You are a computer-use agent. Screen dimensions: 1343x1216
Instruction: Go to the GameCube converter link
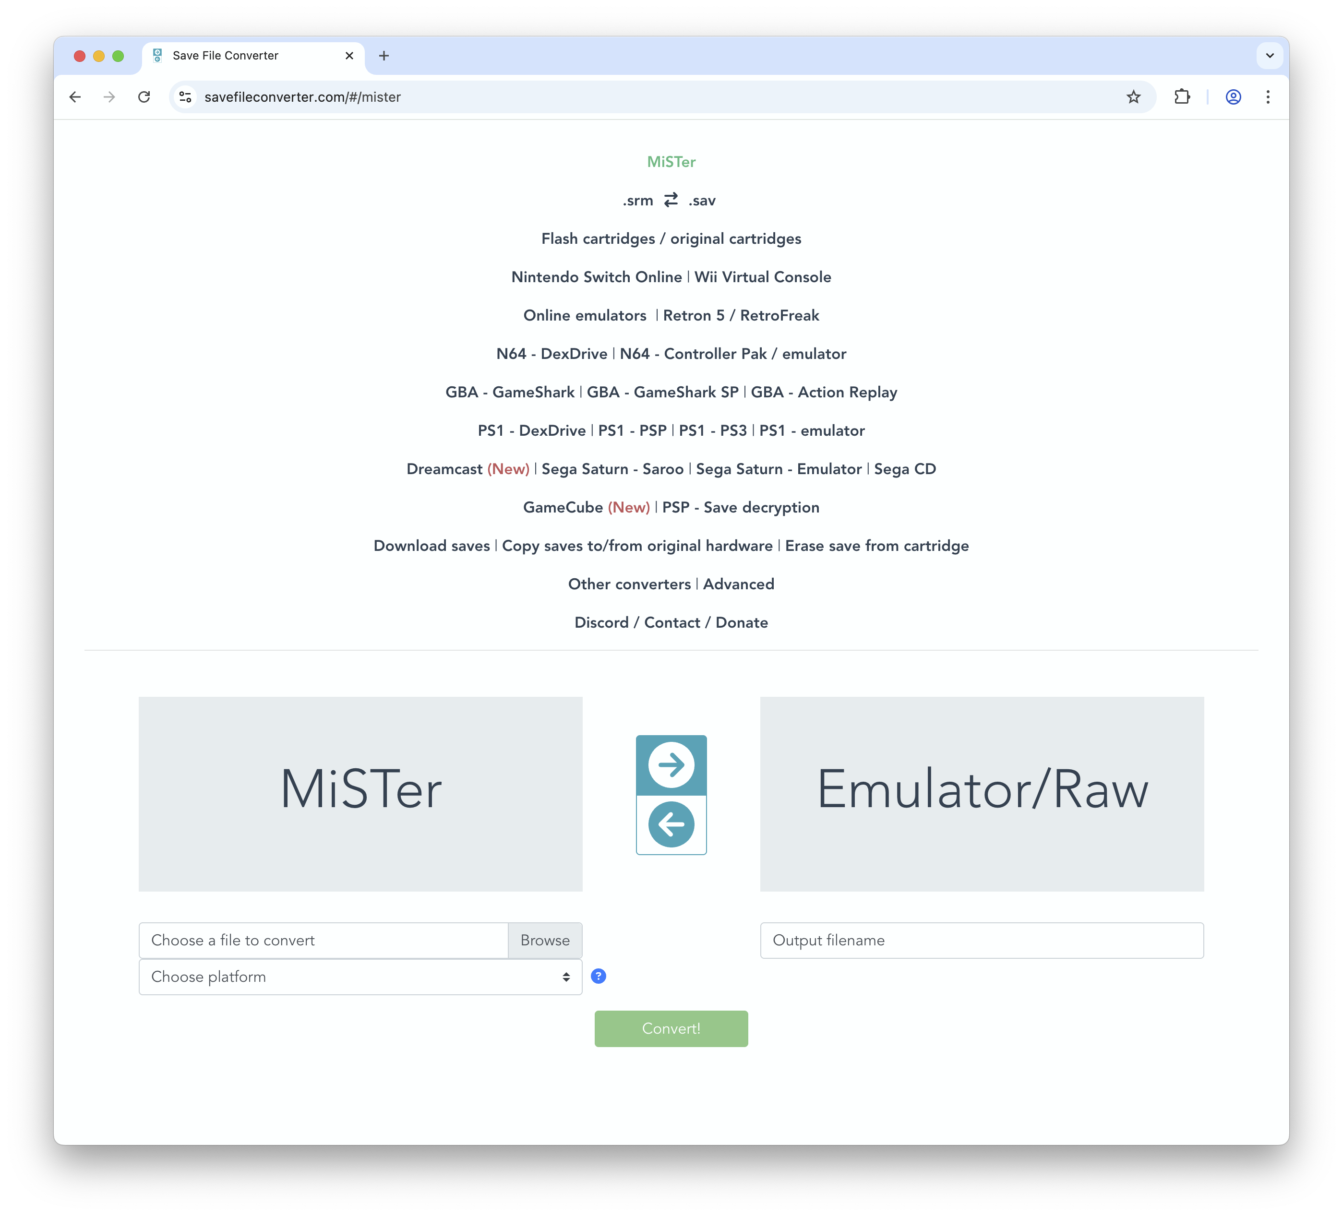click(562, 507)
